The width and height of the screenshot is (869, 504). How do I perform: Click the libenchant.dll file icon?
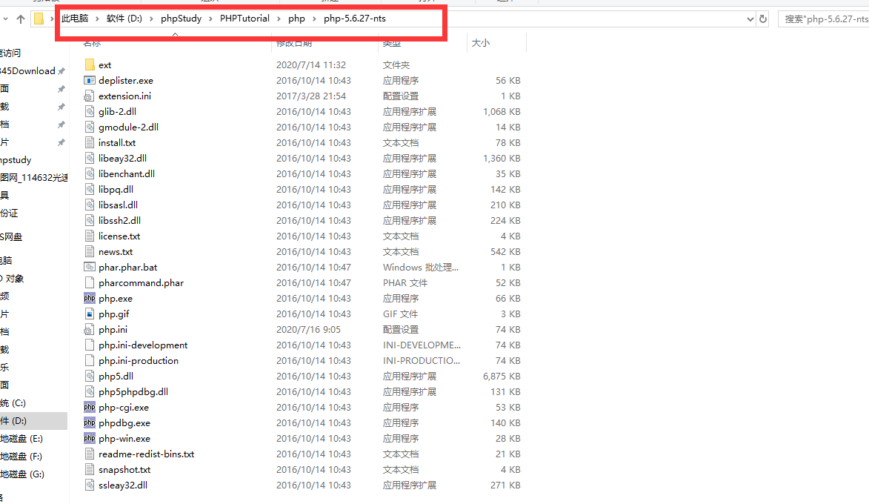pos(89,173)
